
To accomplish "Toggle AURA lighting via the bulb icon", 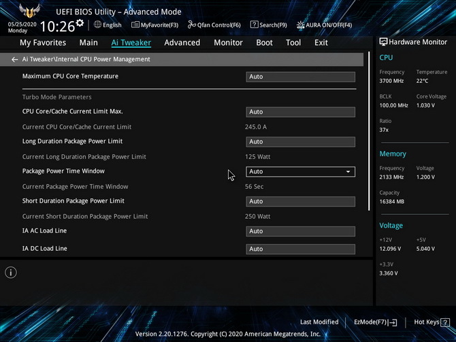I will point(300,25).
